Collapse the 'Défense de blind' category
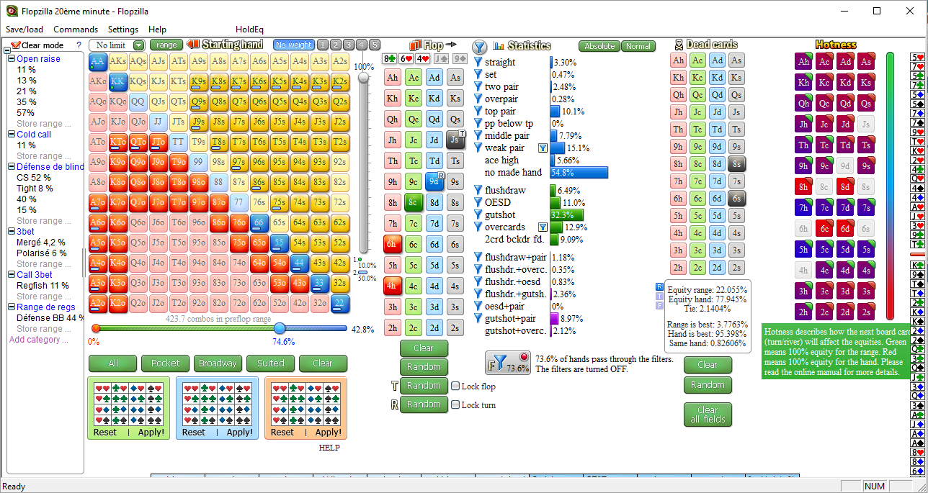This screenshot has width=928, height=493. point(11,167)
